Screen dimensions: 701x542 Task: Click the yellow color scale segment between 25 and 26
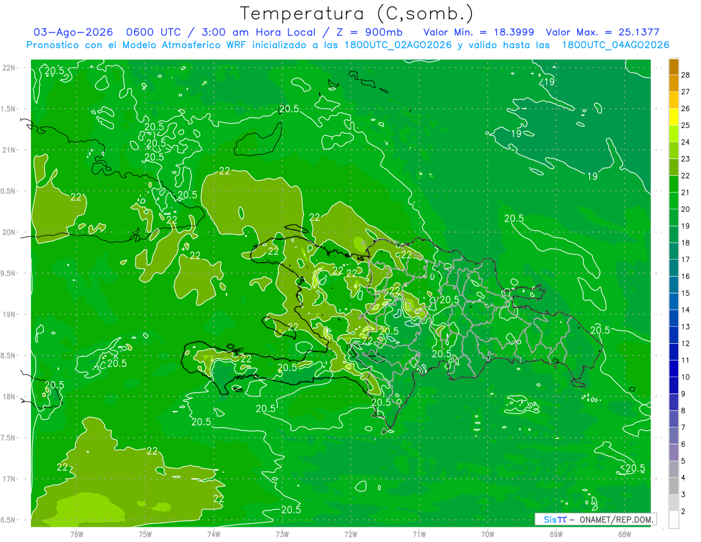[x=674, y=117]
